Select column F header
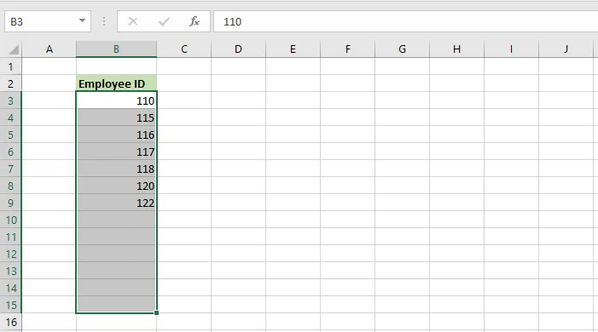The image size is (598, 332). (x=347, y=49)
